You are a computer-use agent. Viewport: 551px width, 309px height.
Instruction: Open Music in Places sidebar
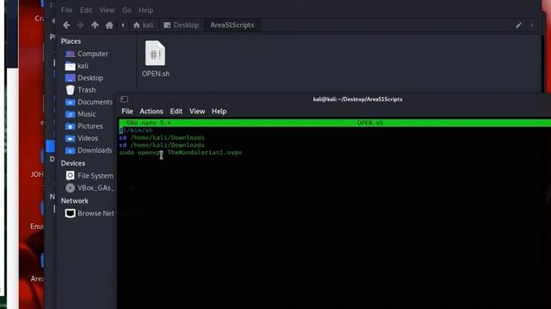point(80,114)
